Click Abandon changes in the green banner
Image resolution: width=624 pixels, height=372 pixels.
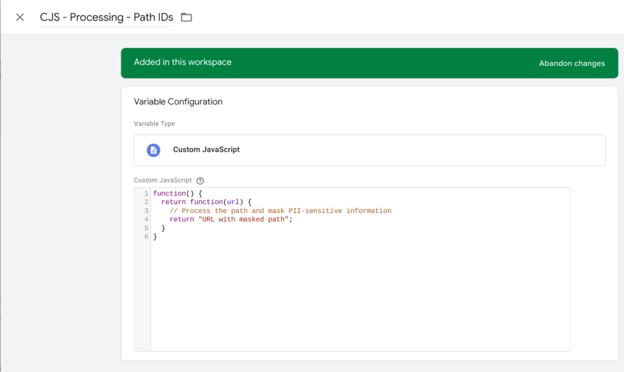point(572,63)
